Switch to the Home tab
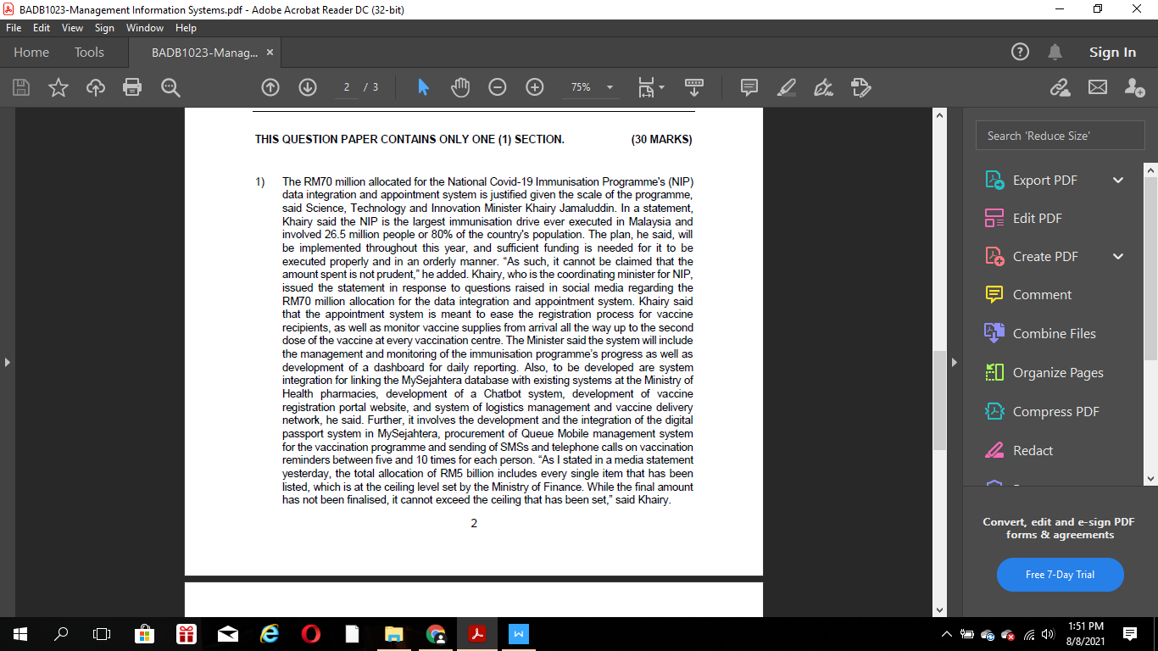The height and width of the screenshot is (651, 1158). point(31,52)
